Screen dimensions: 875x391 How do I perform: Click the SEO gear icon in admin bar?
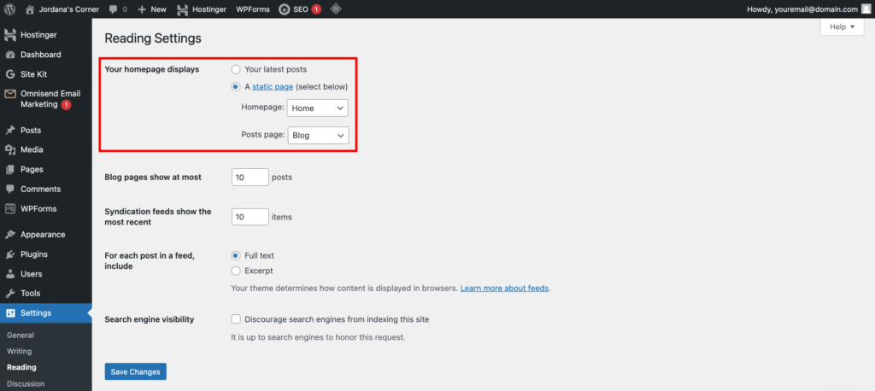285,9
